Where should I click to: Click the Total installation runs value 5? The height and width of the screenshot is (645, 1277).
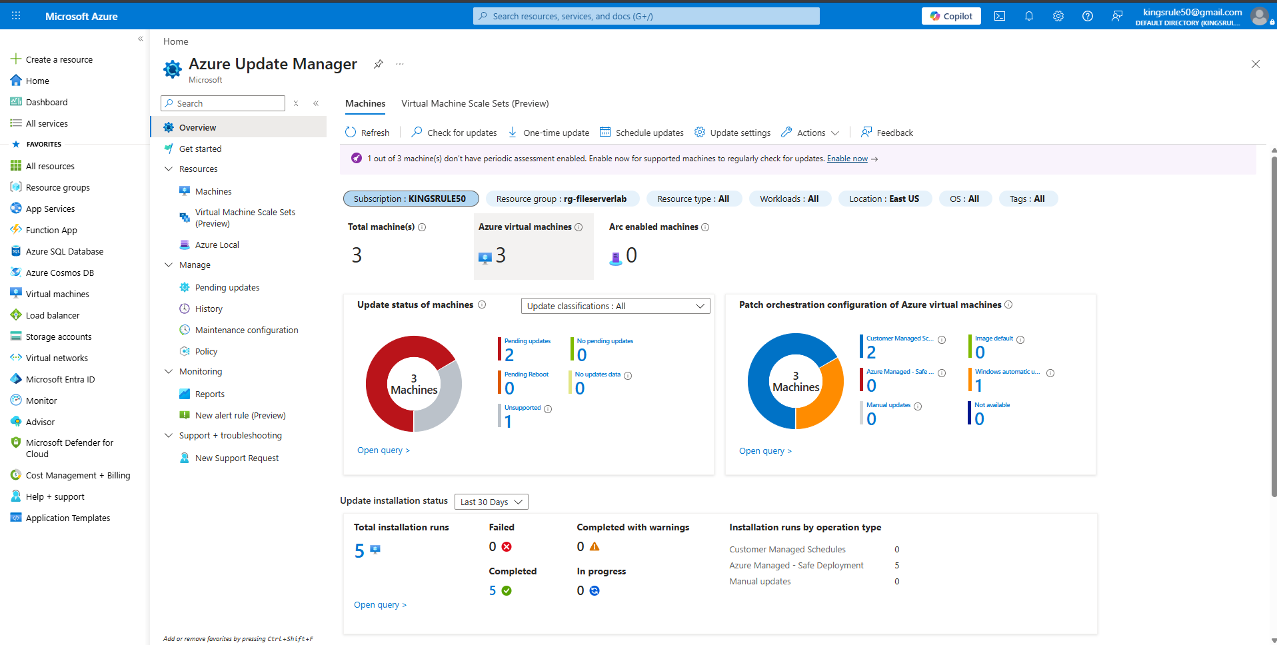(359, 551)
